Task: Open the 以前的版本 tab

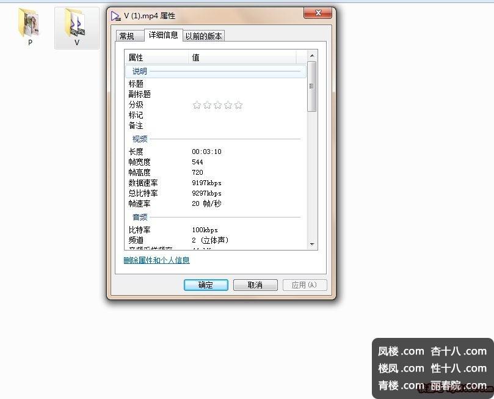Action: coord(204,36)
